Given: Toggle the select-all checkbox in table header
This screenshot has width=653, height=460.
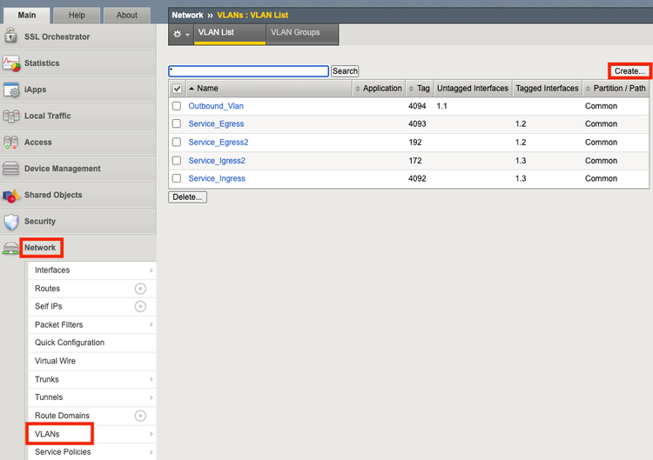Looking at the screenshot, I should (178, 88).
